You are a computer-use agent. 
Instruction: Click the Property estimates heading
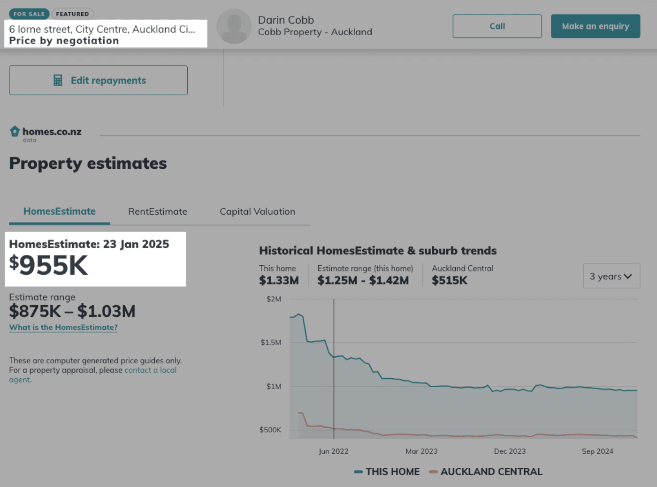point(88,163)
